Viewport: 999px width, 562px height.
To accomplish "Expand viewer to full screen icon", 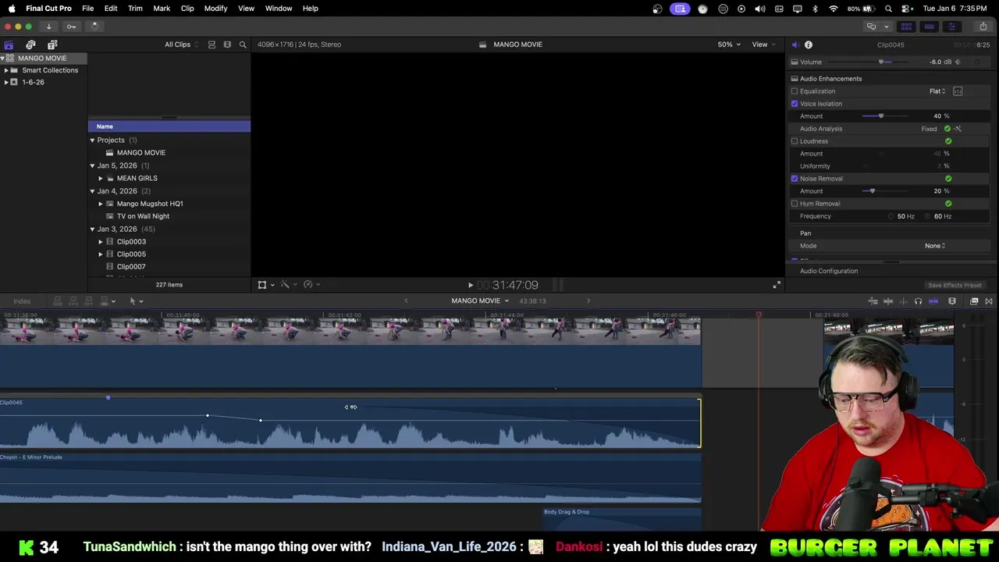I will click(x=776, y=285).
